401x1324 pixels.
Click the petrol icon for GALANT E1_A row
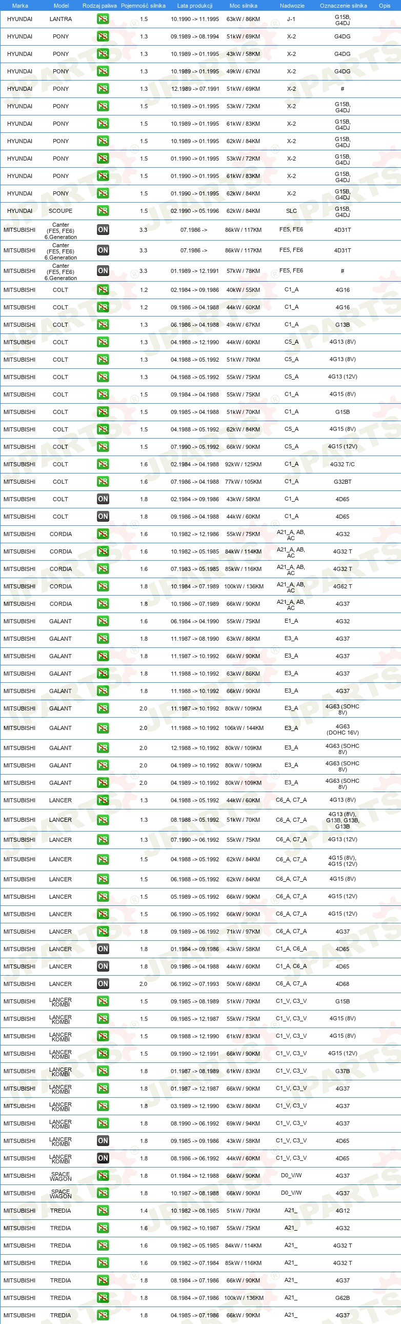tap(103, 621)
